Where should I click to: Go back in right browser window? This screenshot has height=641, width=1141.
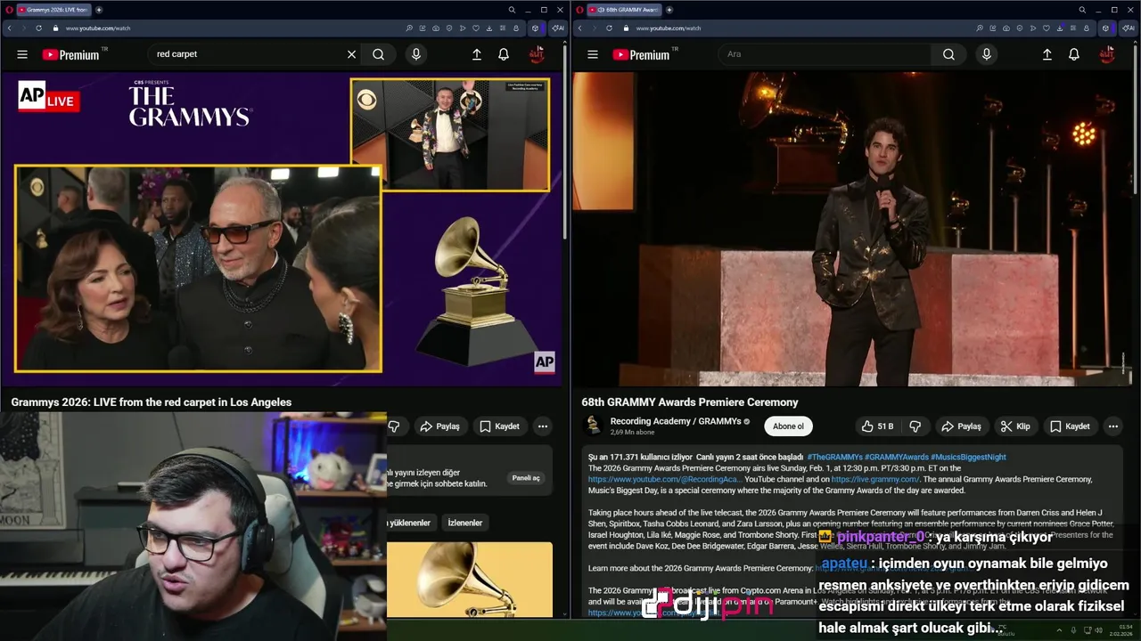(x=580, y=28)
